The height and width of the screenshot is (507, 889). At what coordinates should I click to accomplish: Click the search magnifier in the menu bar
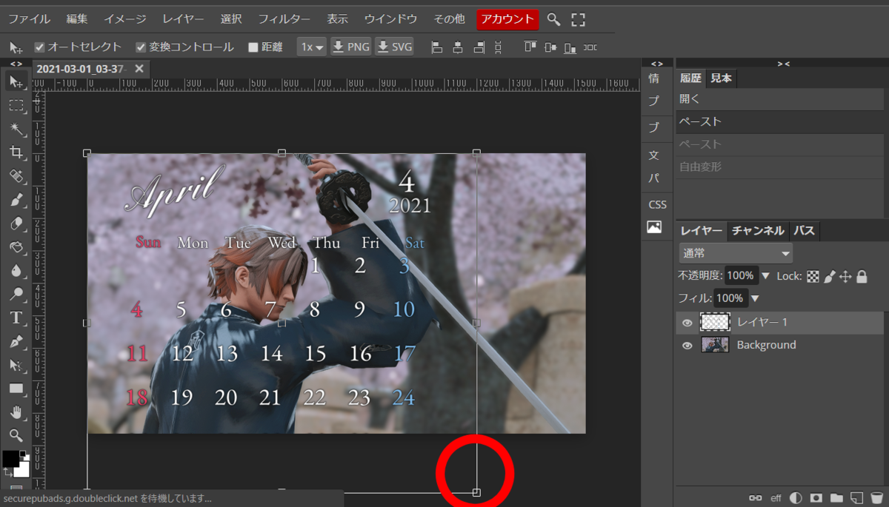click(x=553, y=19)
